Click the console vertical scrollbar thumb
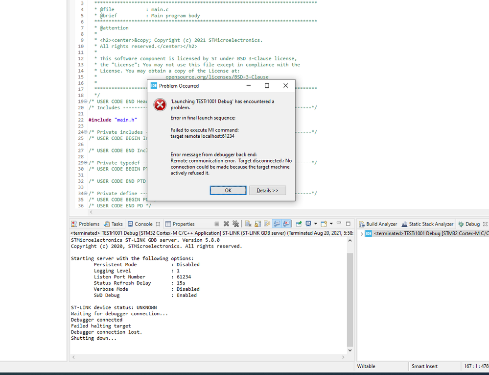The height and width of the screenshot is (375, 489). [x=350, y=300]
